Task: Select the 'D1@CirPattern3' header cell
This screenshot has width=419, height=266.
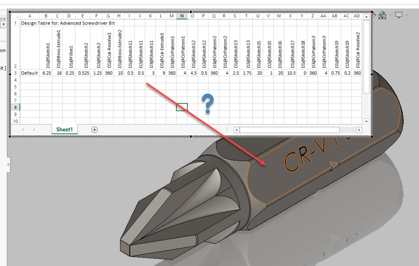Action: [323, 48]
